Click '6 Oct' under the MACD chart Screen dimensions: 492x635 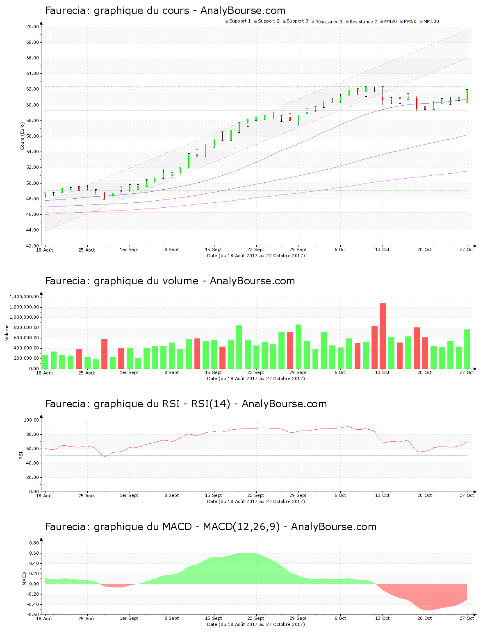340,618
